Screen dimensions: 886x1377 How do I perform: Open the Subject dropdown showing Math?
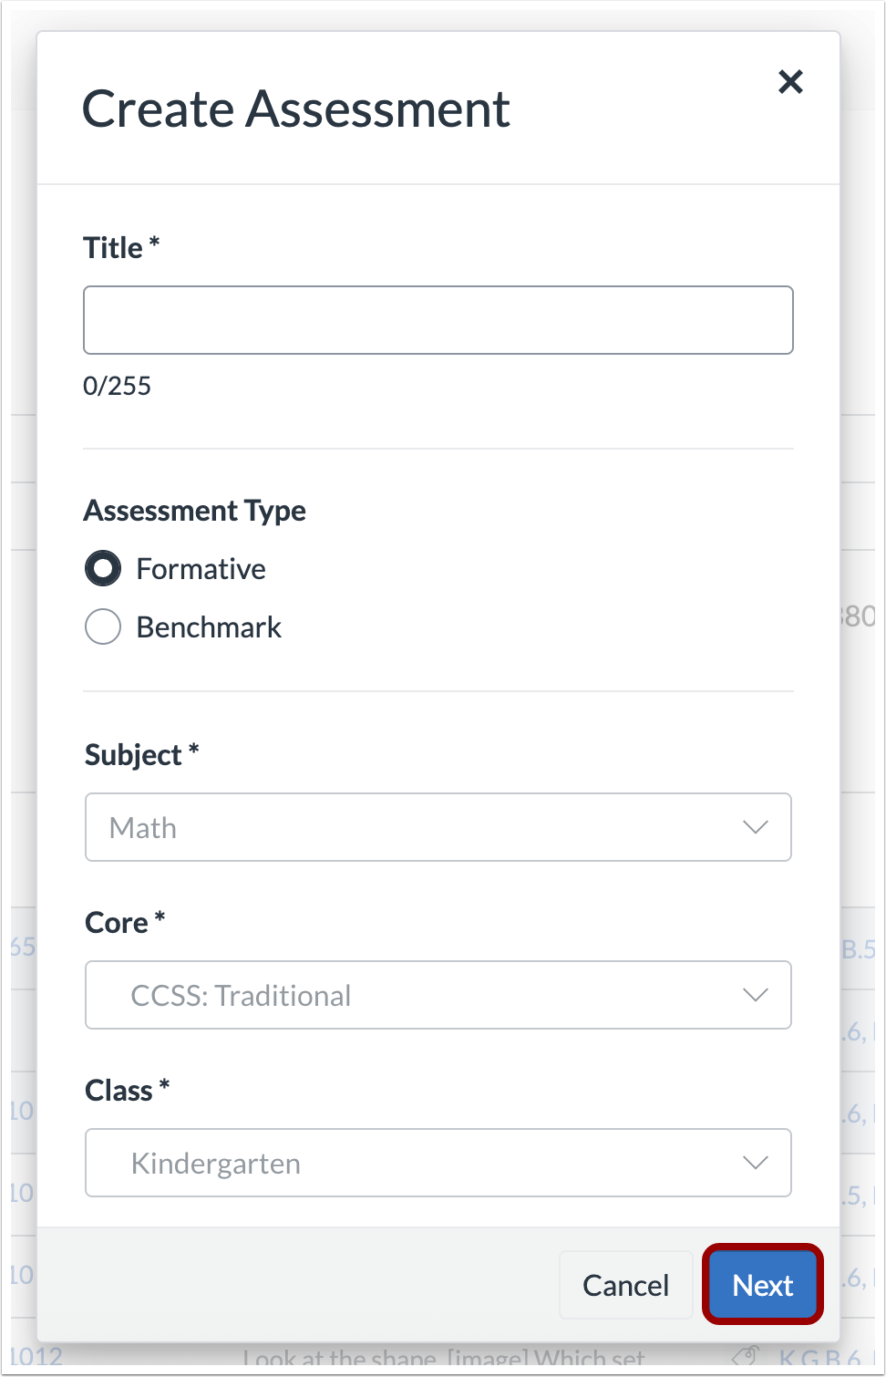[x=438, y=827]
